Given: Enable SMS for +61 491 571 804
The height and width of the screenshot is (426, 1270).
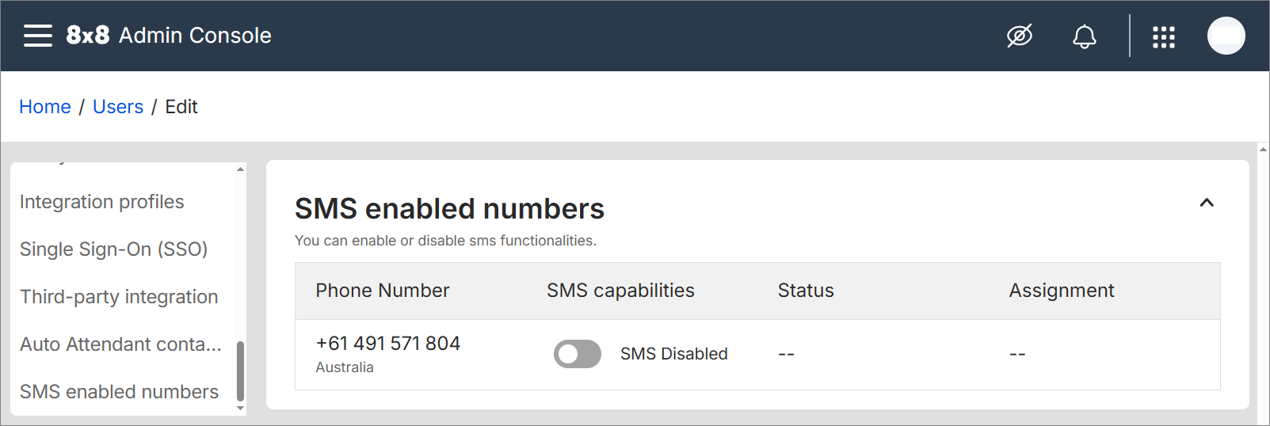Looking at the screenshot, I should [x=577, y=354].
